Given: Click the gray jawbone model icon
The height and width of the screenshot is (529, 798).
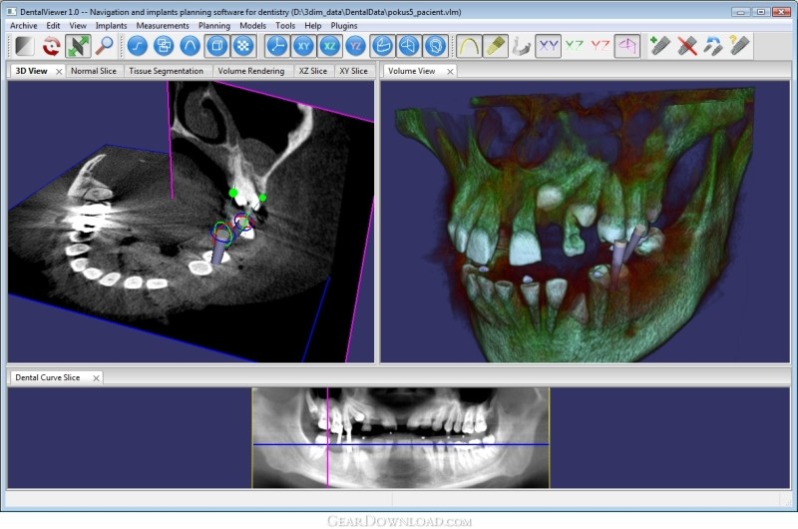Looking at the screenshot, I should (x=522, y=46).
